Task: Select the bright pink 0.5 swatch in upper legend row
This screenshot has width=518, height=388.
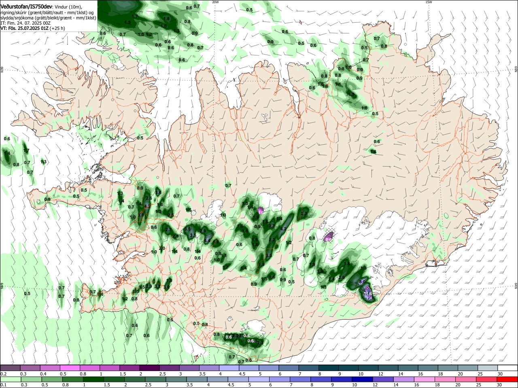Action: pyautogui.click(x=70, y=368)
